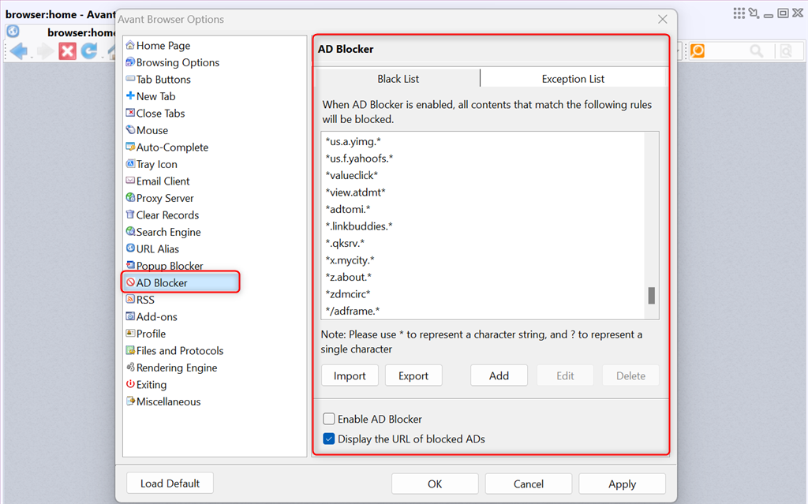Open the nine-dot grid menu icon
This screenshot has width=808, height=504.
[x=739, y=13]
